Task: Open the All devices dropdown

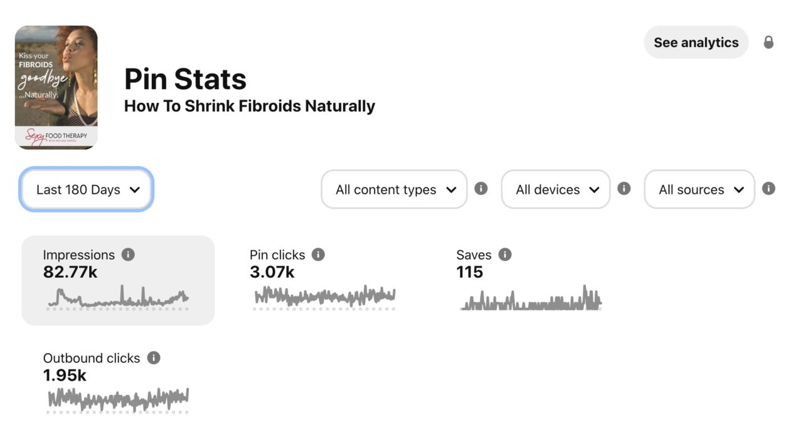Action: tap(555, 189)
